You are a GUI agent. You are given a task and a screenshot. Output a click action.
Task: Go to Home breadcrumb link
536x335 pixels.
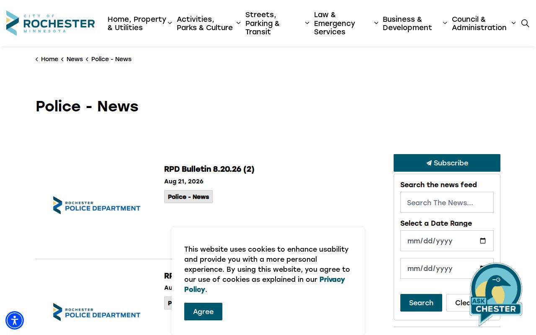pyautogui.click(x=49, y=59)
